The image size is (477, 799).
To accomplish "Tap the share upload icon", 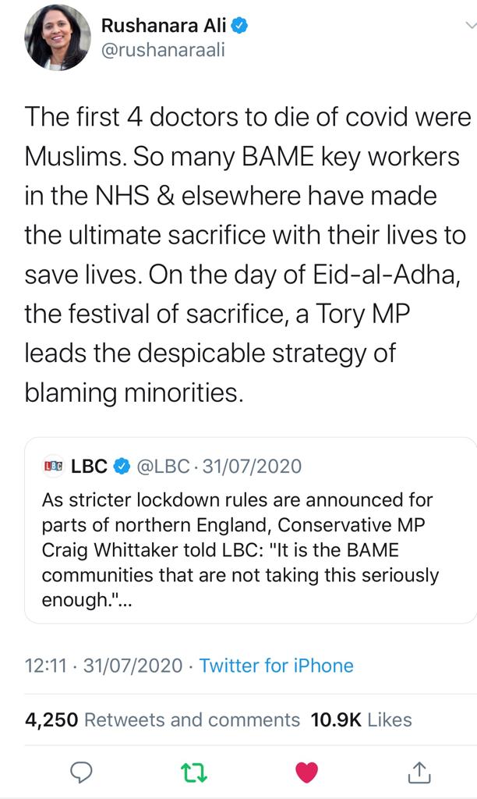I will (419, 772).
